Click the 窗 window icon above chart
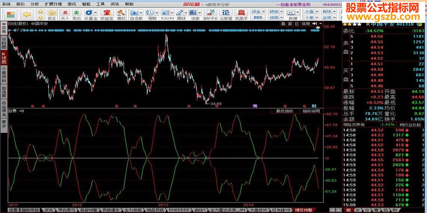 click(290, 24)
